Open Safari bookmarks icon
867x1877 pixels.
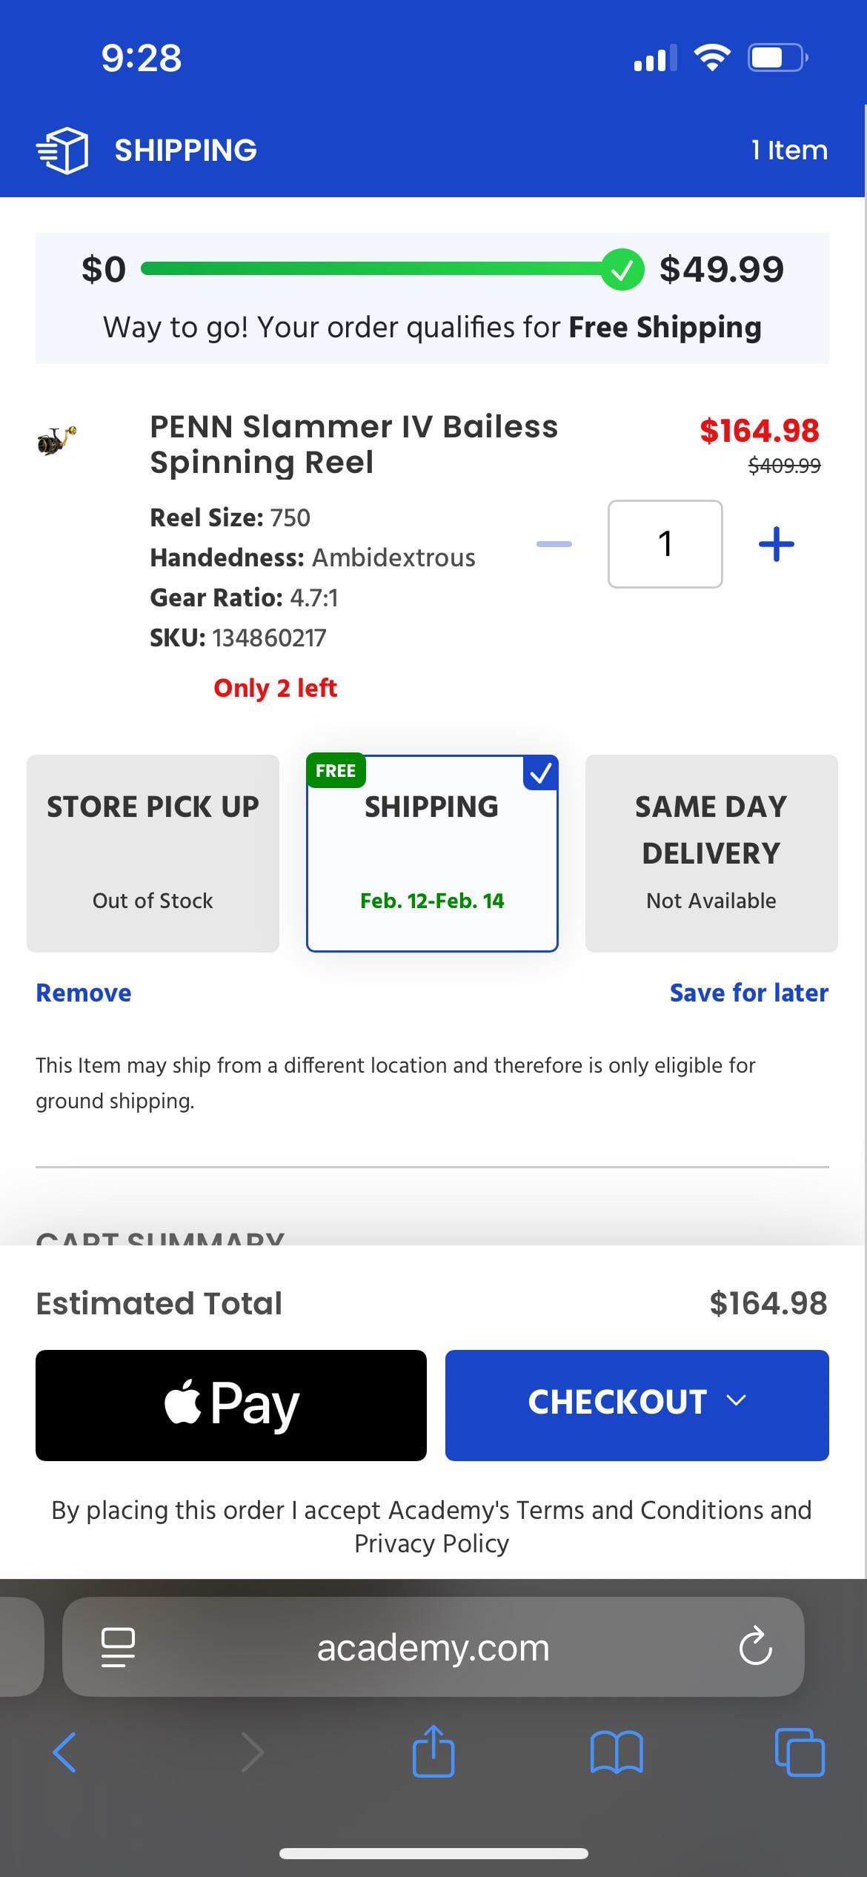(x=617, y=1752)
